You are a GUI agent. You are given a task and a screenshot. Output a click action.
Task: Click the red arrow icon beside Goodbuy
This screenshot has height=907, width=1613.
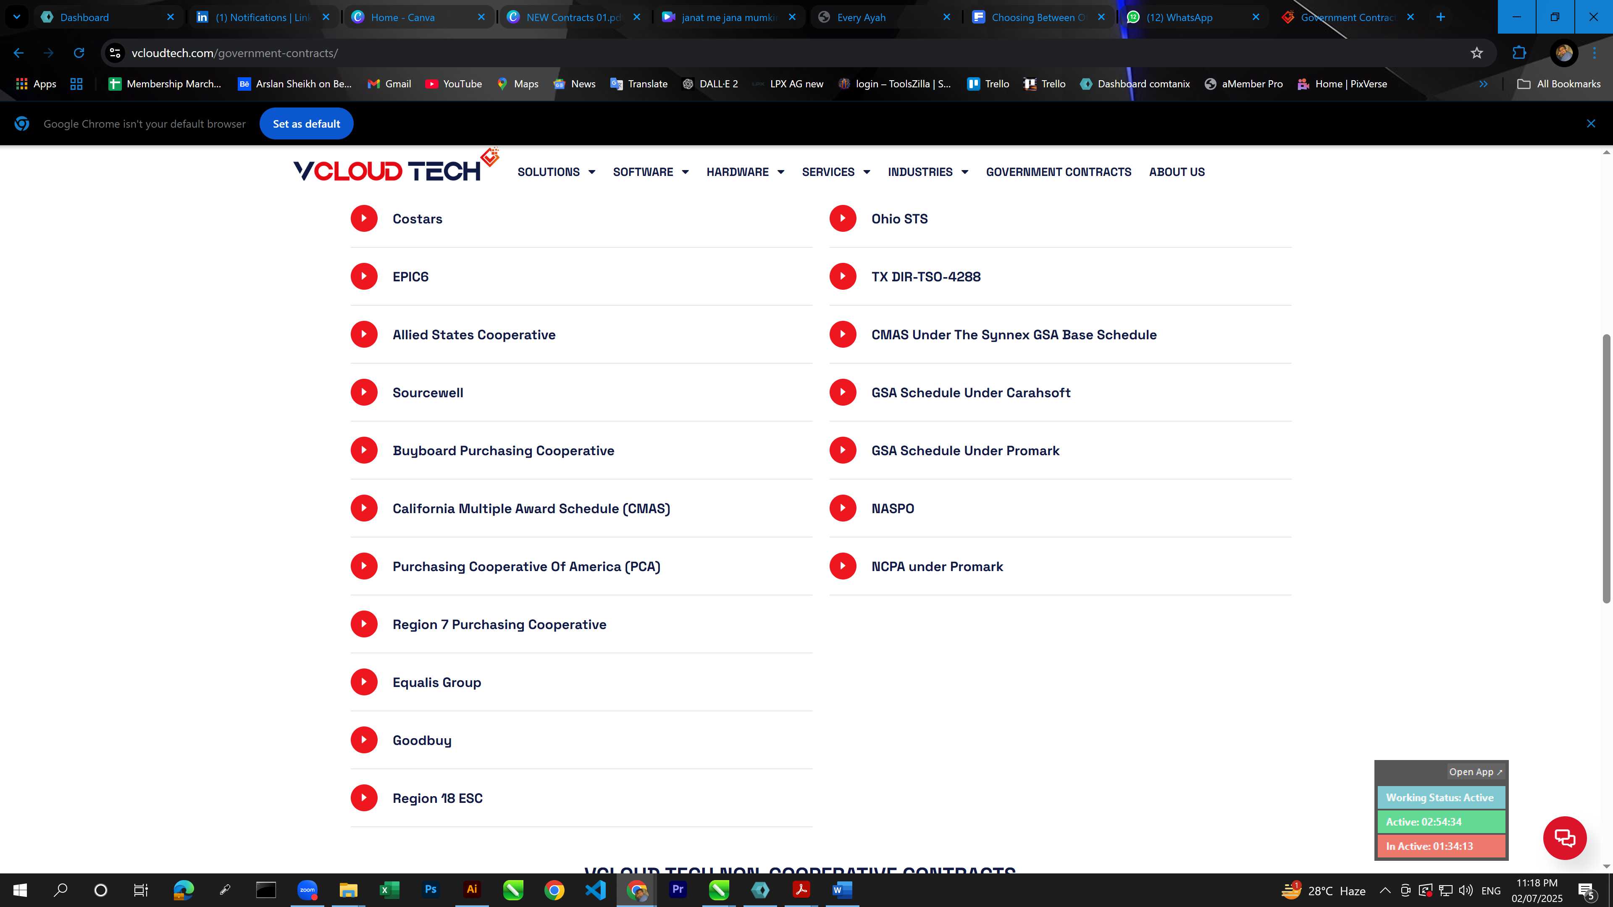[x=364, y=740]
